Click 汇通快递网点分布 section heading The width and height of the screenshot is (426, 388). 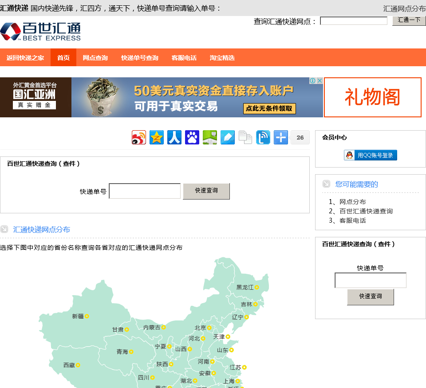tap(42, 230)
